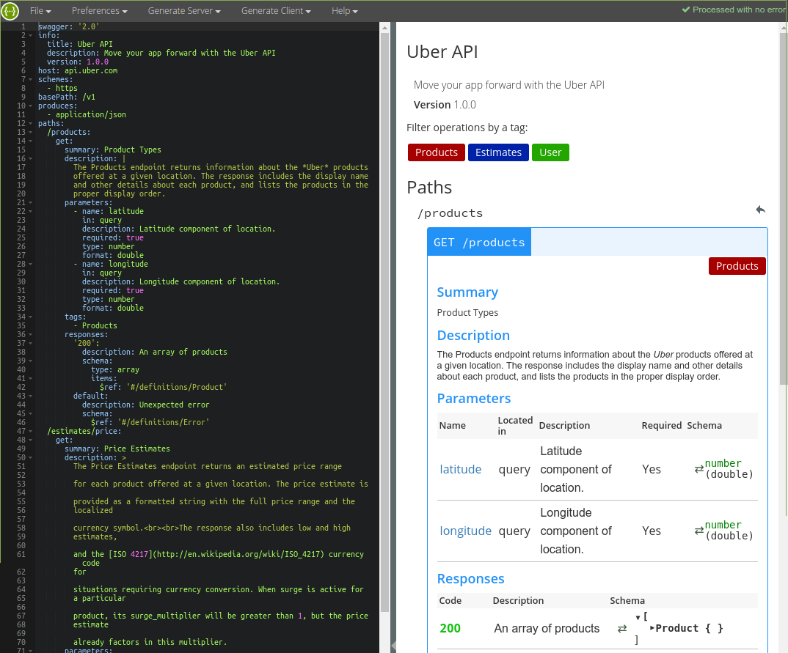Click the editor scrollbar up arrow
Image resolution: width=788 pixels, height=653 pixels.
[384, 27]
